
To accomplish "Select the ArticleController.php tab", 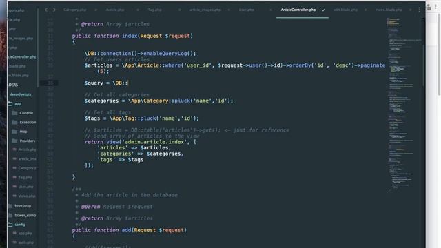I will [x=298, y=10].
